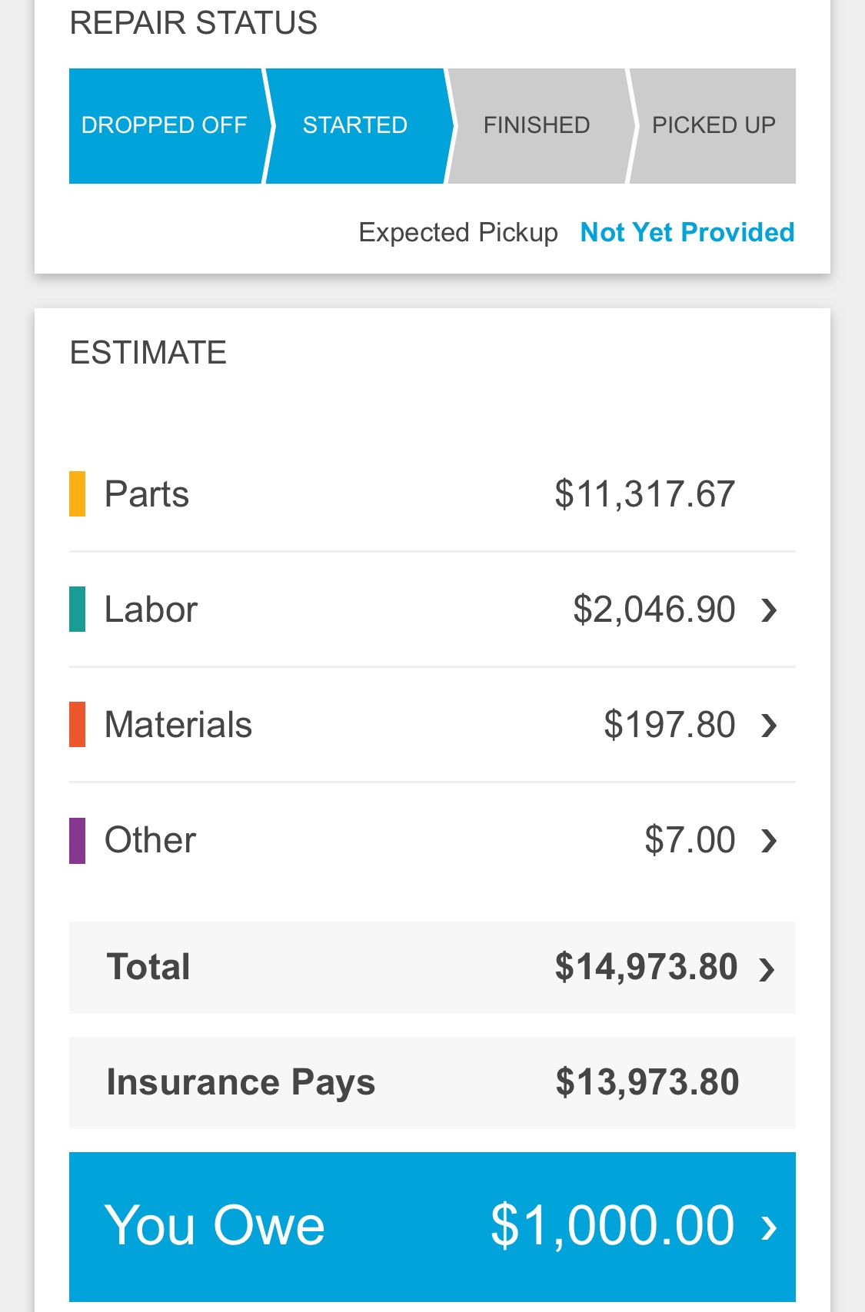Select the Picked Up status step
The width and height of the screenshot is (865, 1312).
pos(714,125)
